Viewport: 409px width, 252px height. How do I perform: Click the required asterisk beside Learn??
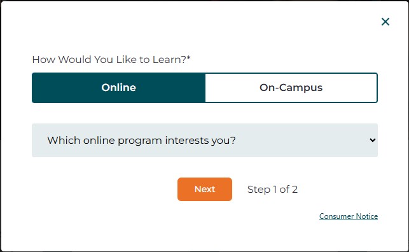[x=188, y=58]
